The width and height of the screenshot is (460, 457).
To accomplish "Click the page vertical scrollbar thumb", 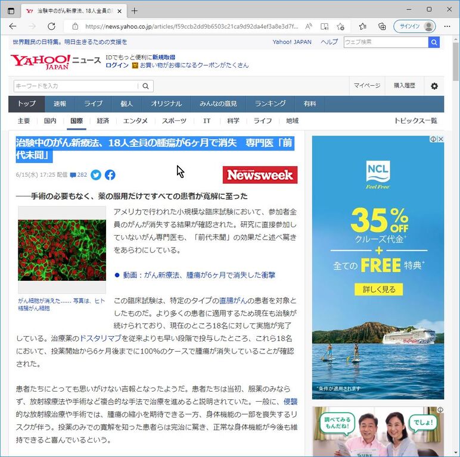I will click(x=456, y=61).
